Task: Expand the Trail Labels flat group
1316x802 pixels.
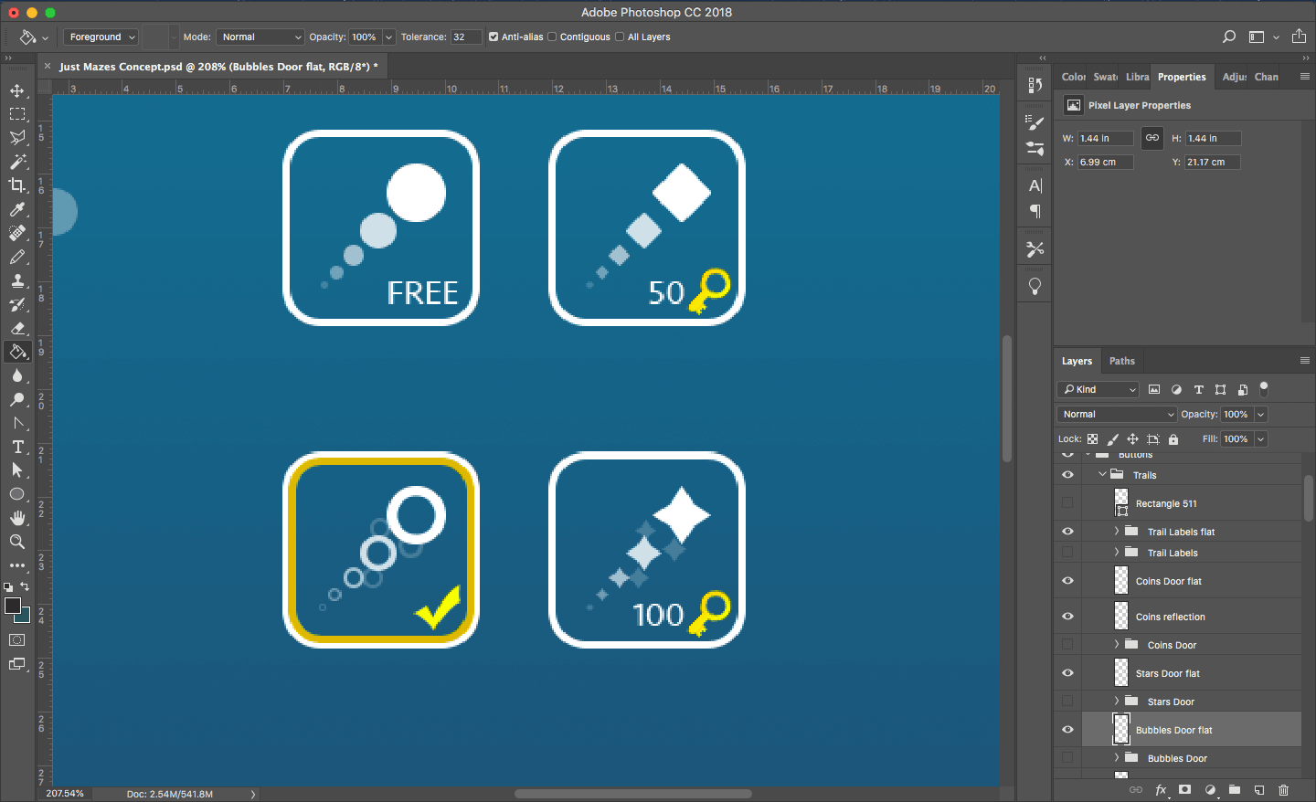Action: point(1116,532)
